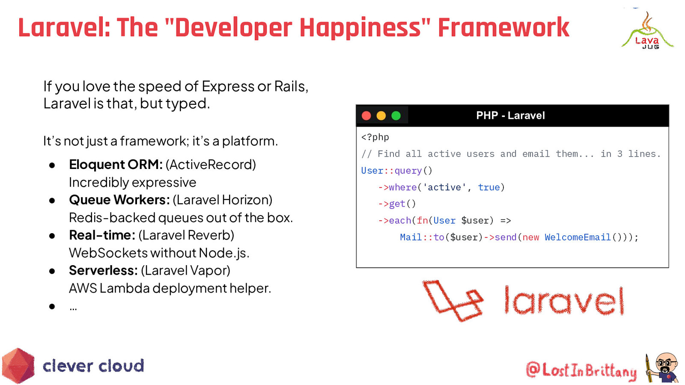
Task: Click the code comment line
Action: tap(511, 154)
